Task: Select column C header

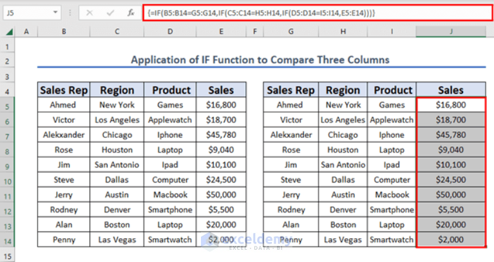Action: click(x=117, y=32)
